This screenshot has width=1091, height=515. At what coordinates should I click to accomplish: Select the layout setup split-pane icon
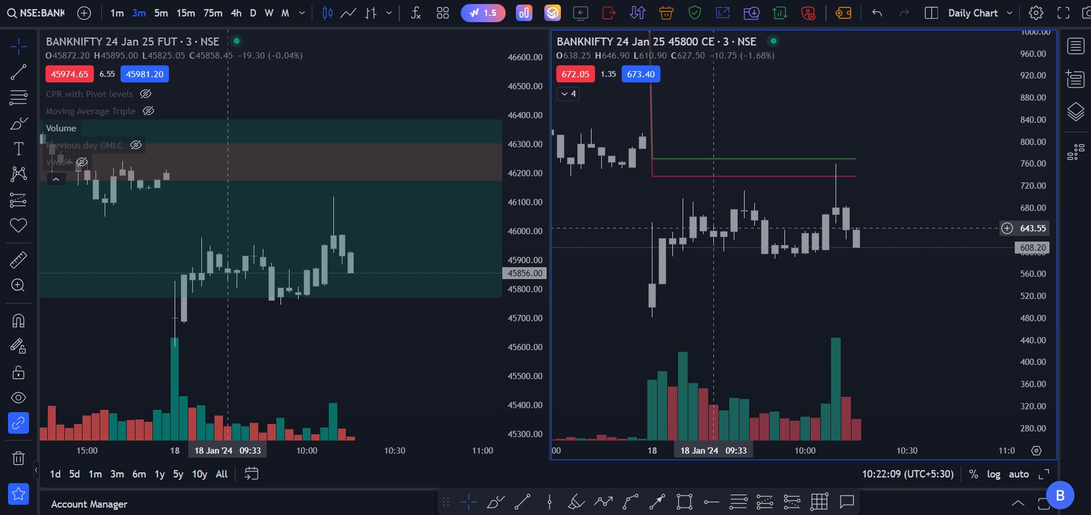pyautogui.click(x=932, y=13)
